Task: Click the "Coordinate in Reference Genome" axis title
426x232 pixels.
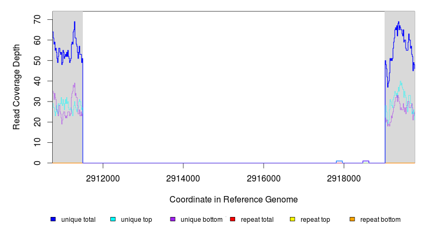Action: pyautogui.click(x=233, y=199)
